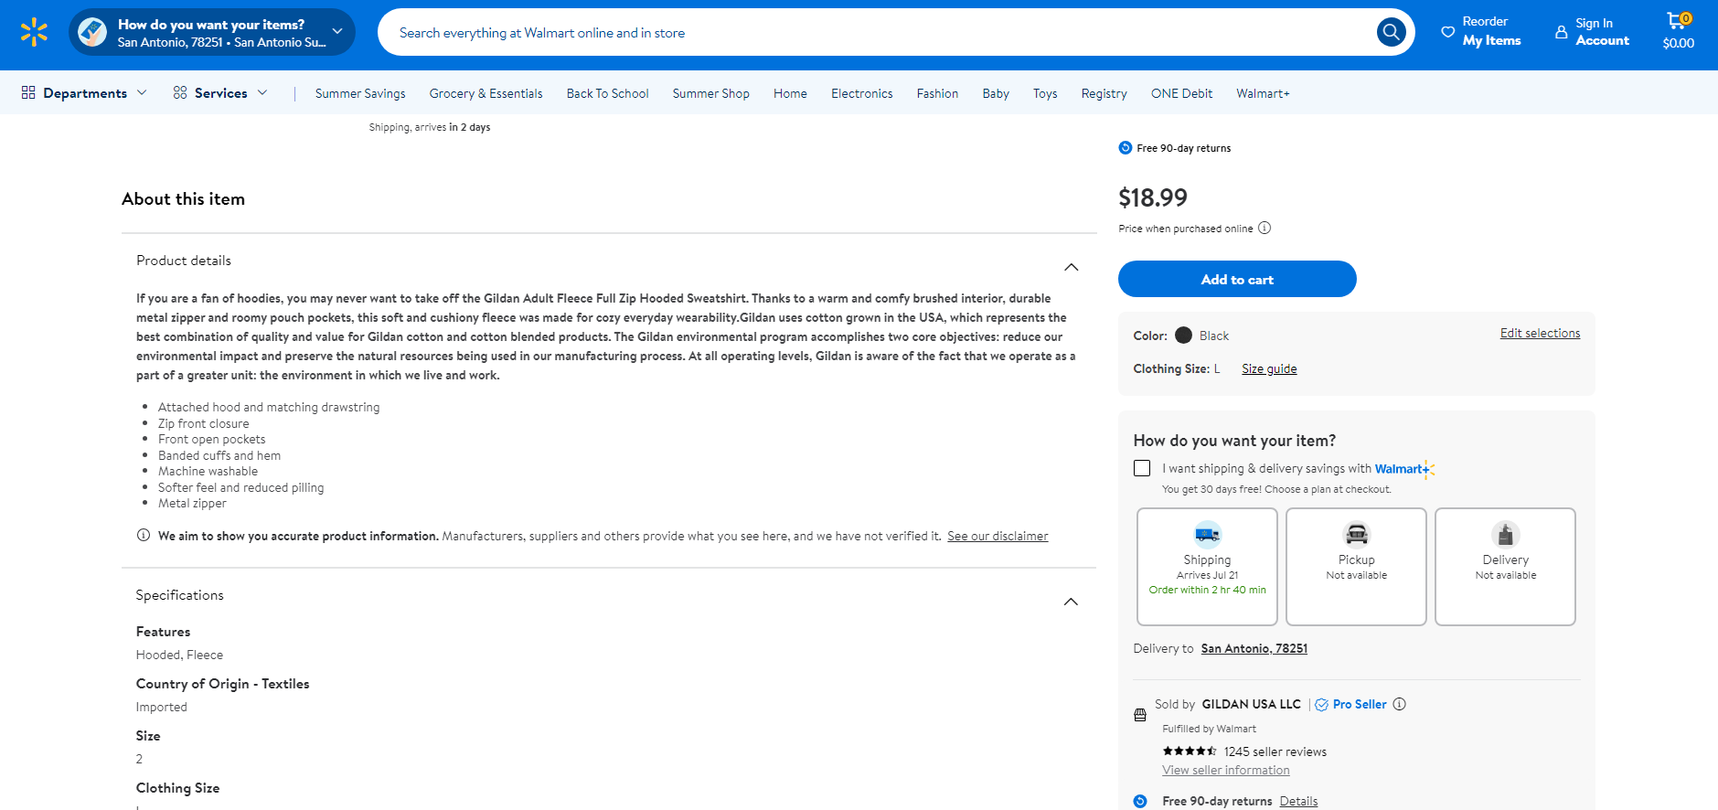
Task: Click the Departments grid icon
Action: 28,92
